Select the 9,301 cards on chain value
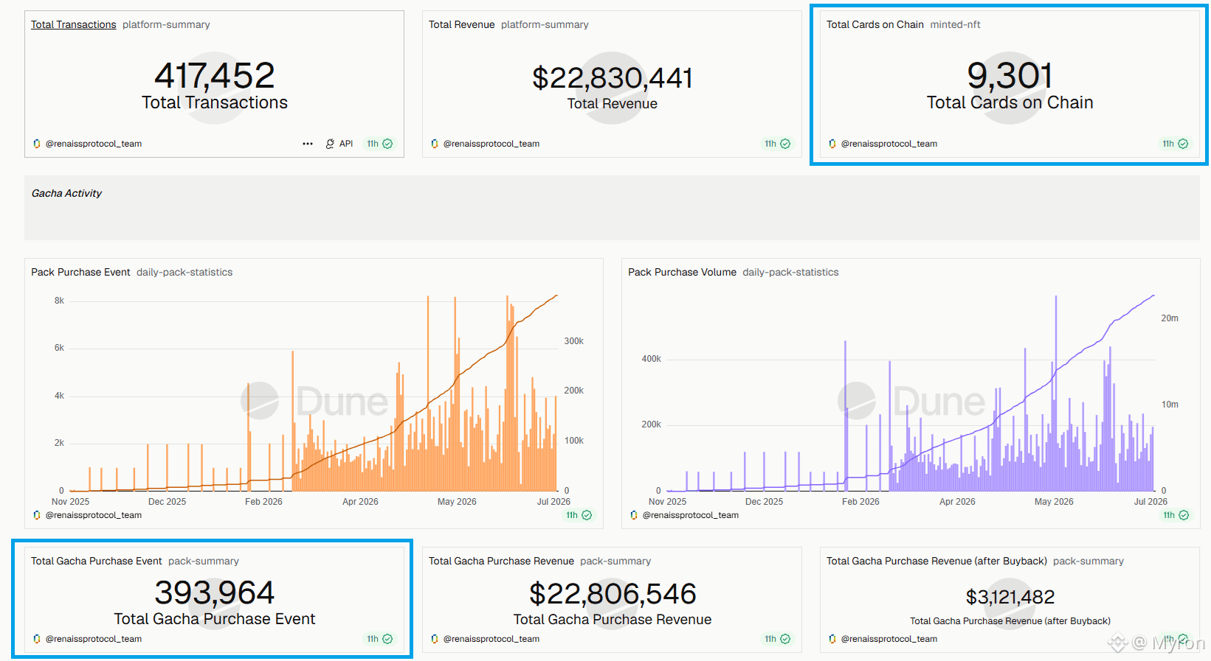Image resolution: width=1211 pixels, height=661 pixels. coord(1010,75)
